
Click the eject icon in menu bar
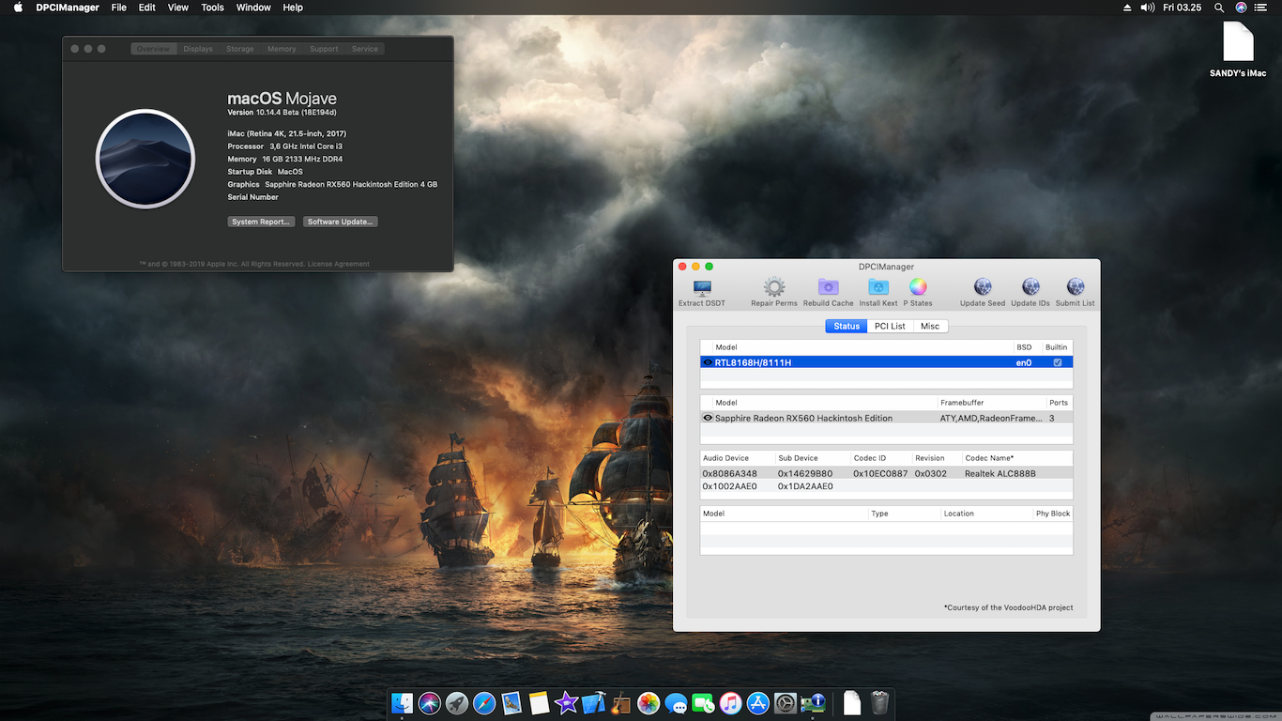point(1127,8)
